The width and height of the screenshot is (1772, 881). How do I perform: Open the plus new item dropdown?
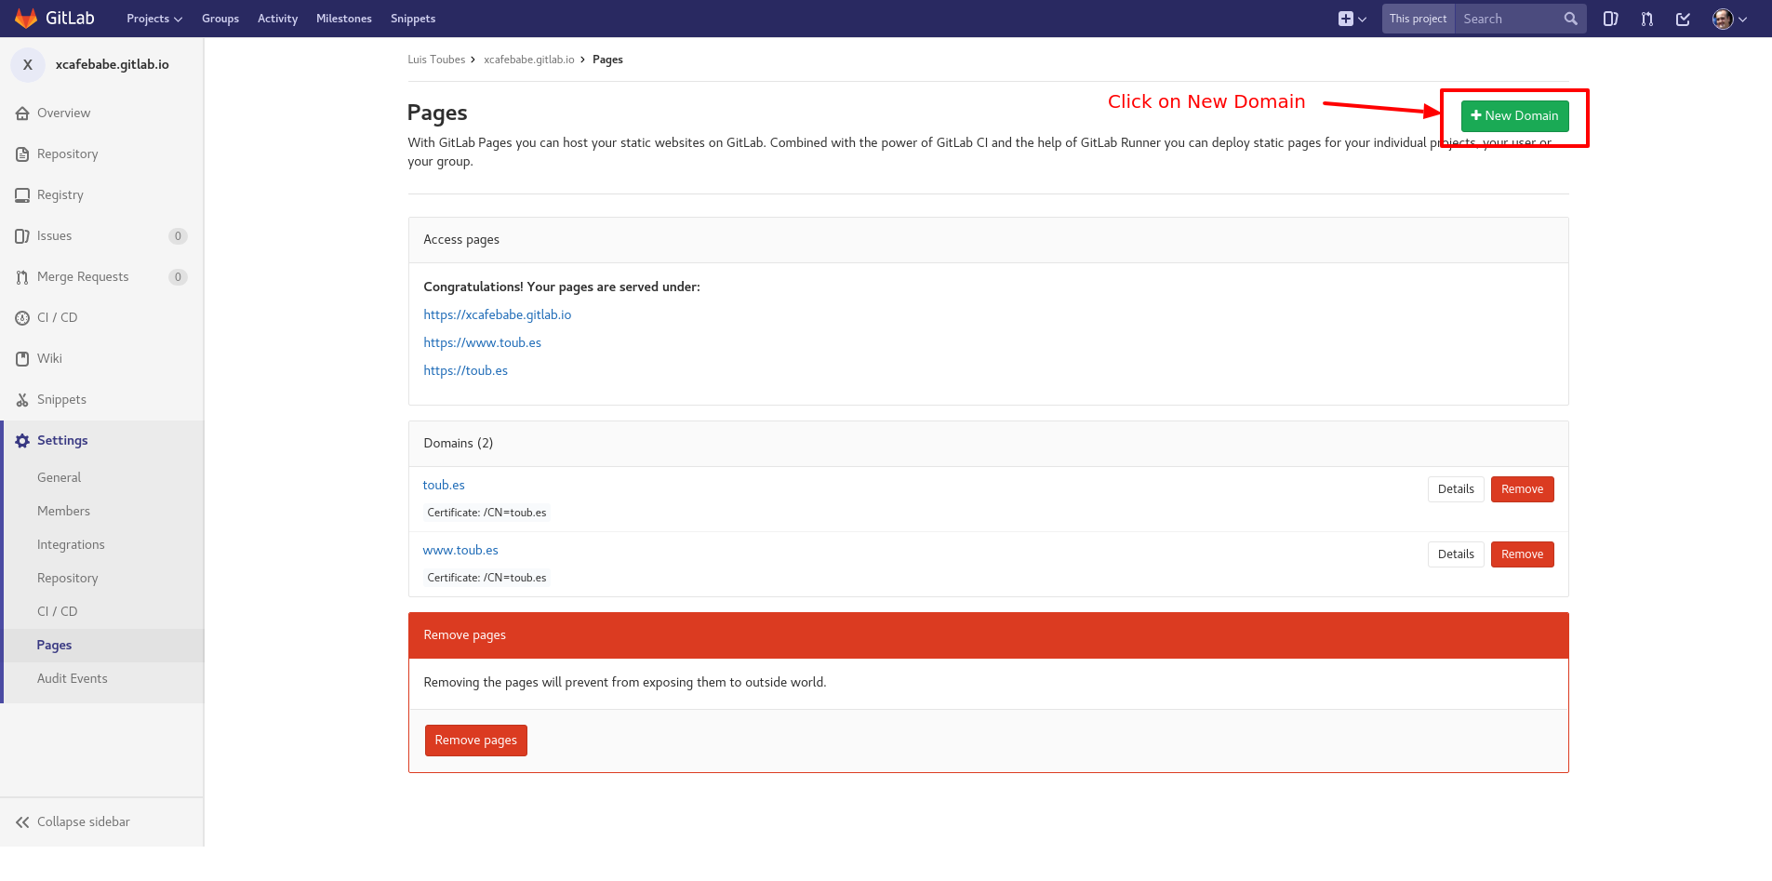click(1352, 19)
